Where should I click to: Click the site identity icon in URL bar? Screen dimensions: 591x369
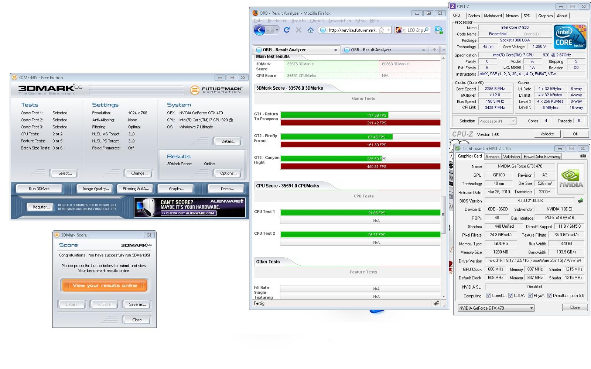coord(323,30)
